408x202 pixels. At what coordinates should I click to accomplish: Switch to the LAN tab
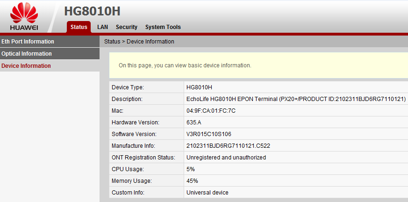[x=102, y=27]
